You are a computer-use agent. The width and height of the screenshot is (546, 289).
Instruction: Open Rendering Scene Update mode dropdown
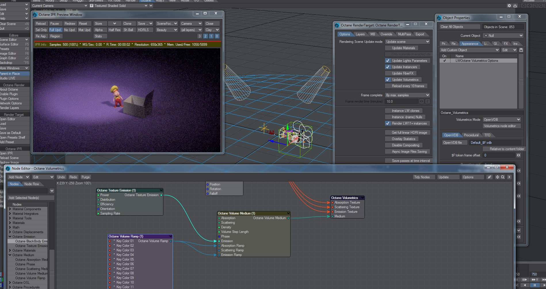tap(407, 42)
